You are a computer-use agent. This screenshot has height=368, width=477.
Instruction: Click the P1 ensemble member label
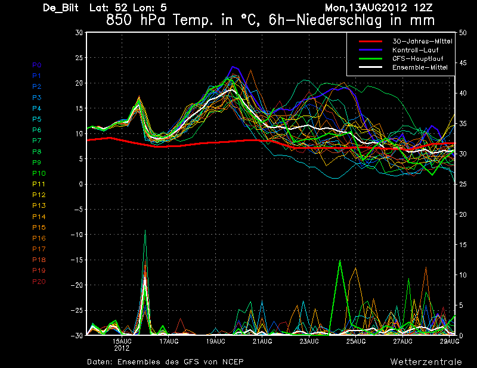click(37, 76)
